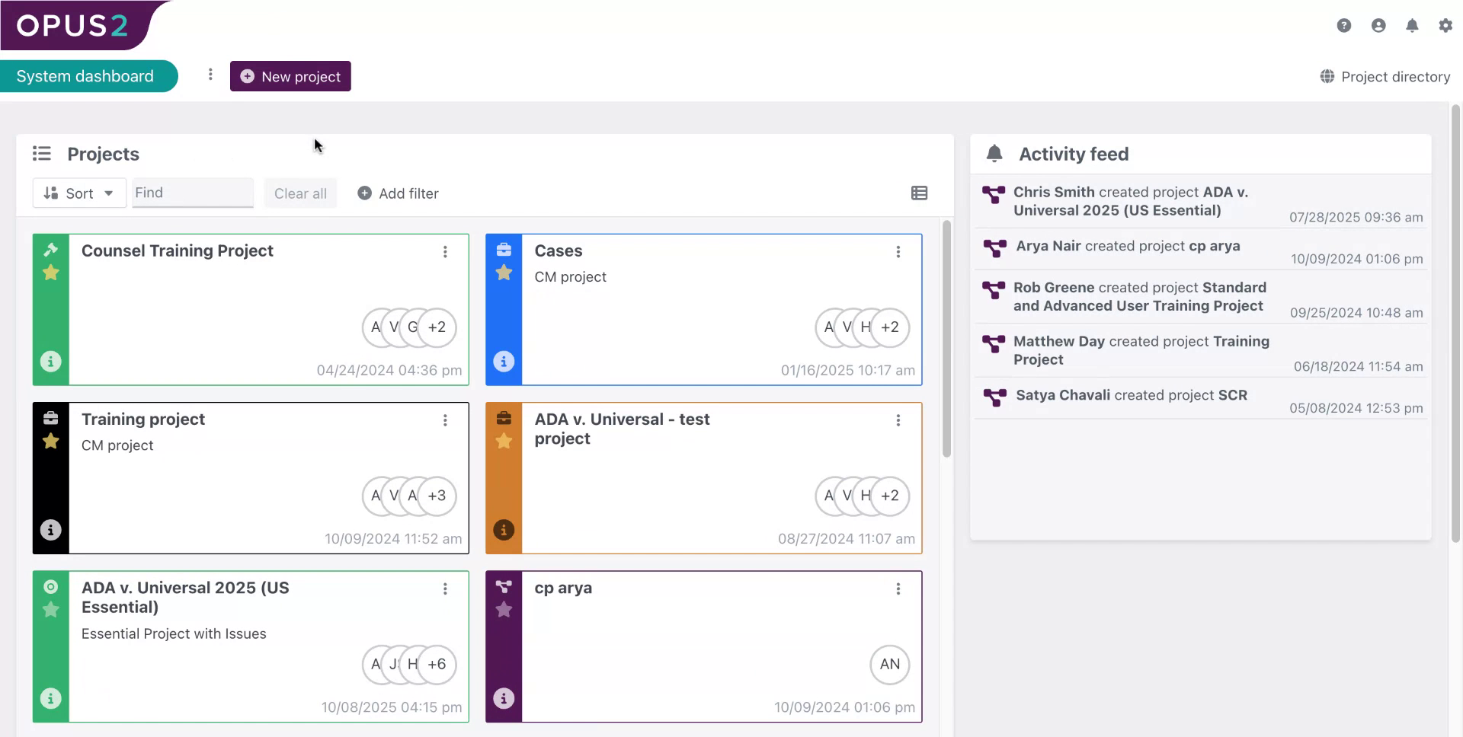This screenshot has width=1463, height=737.
Task: Select the System dashboard tab
Action: (85, 76)
